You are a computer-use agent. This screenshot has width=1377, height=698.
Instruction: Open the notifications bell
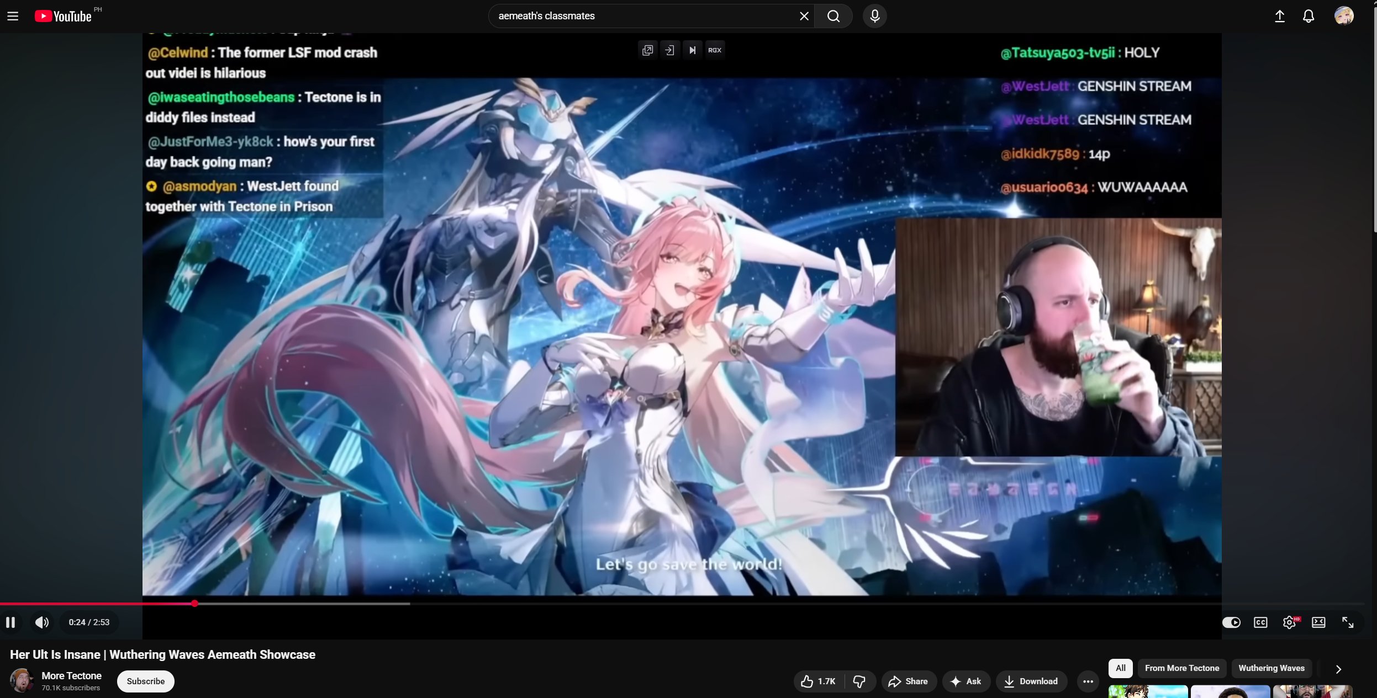click(x=1308, y=16)
